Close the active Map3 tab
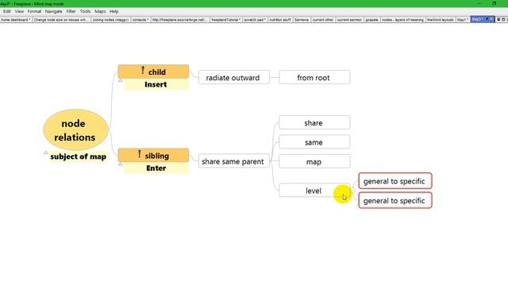This screenshot has height=286, width=508. (x=491, y=19)
